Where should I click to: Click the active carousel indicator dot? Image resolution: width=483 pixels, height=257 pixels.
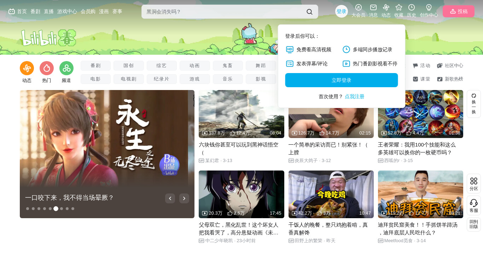(x=56, y=209)
